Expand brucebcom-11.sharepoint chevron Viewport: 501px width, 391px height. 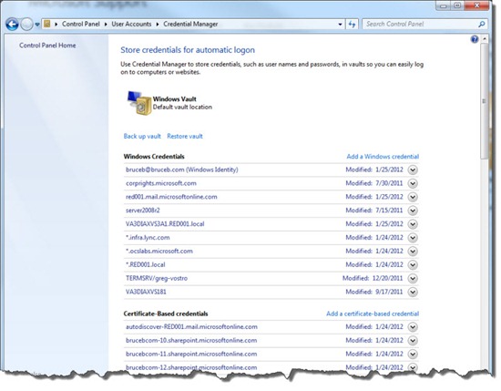tap(413, 354)
